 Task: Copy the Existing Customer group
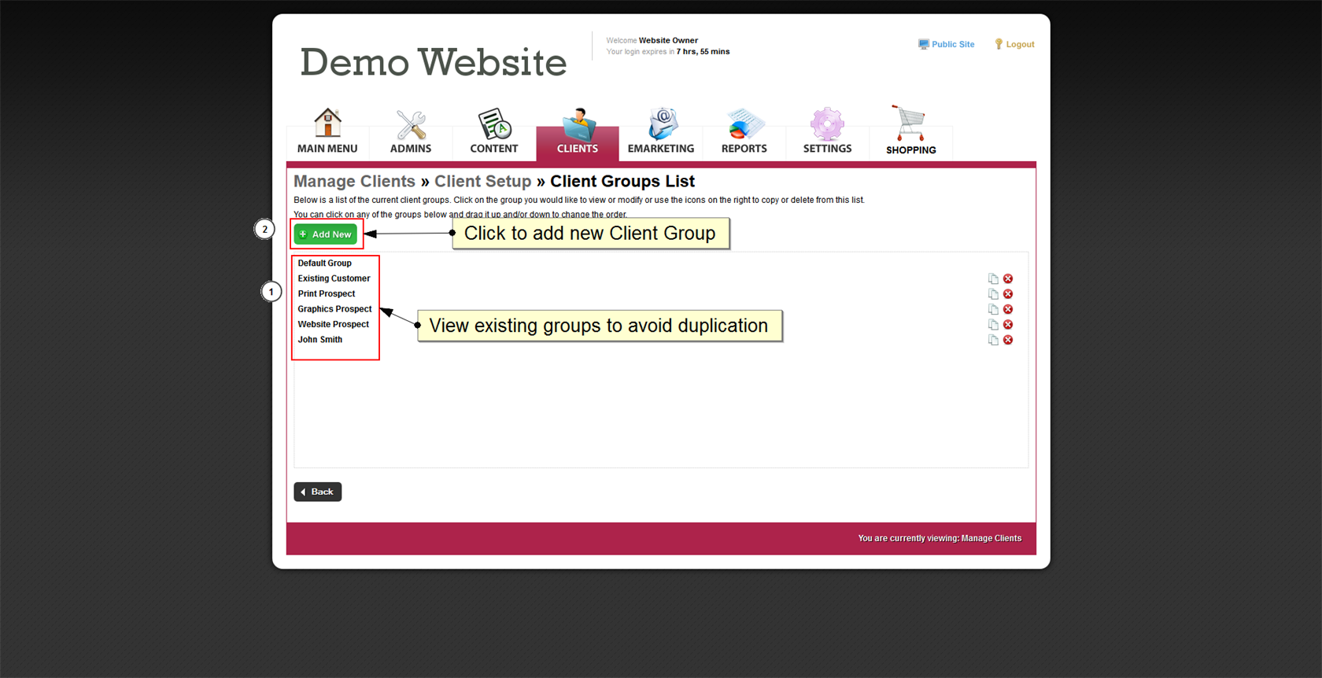click(x=993, y=278)
